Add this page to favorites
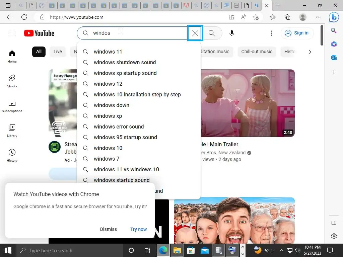Viewport: 343px width, 257px height. (256, 17)
